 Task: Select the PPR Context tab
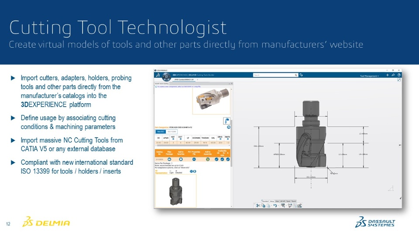coord(184,80)
